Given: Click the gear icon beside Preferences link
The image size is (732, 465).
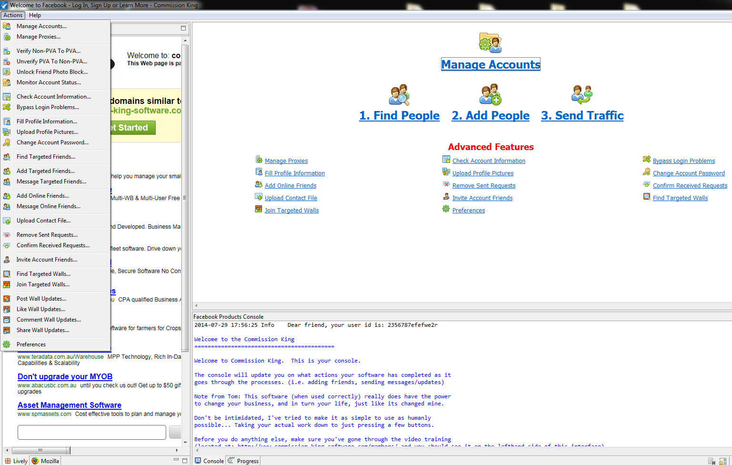Looking at the screenshot, I should (446, 209).
